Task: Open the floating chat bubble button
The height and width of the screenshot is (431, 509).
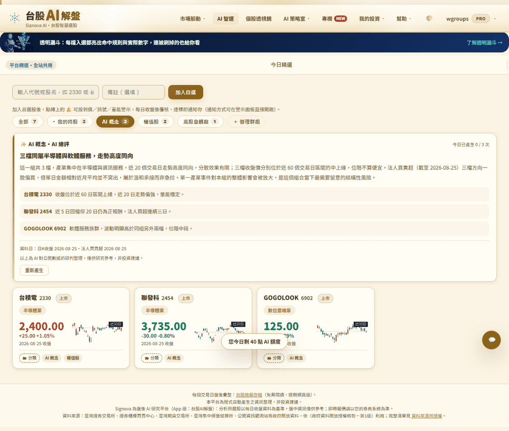Action: click(491, 340)
